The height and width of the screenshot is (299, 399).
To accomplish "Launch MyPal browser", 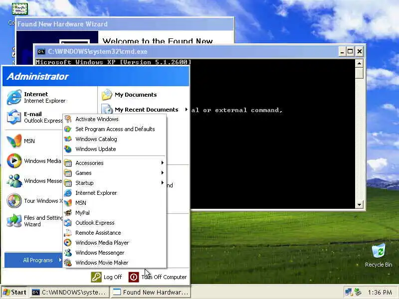I will click(115, 213).
